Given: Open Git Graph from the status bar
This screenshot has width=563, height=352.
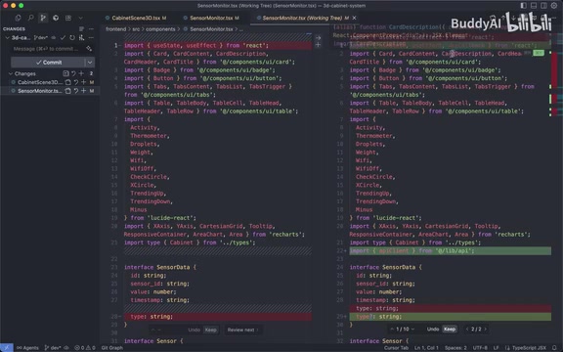Looking at the screenshot, I should (x=112, y=348).
